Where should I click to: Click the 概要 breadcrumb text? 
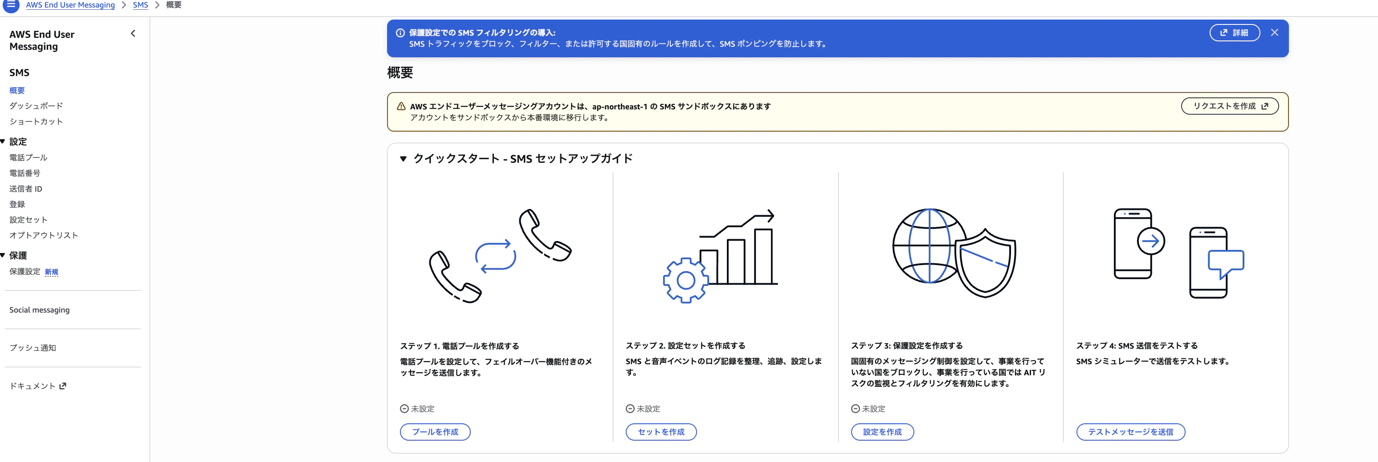(174, 5)
